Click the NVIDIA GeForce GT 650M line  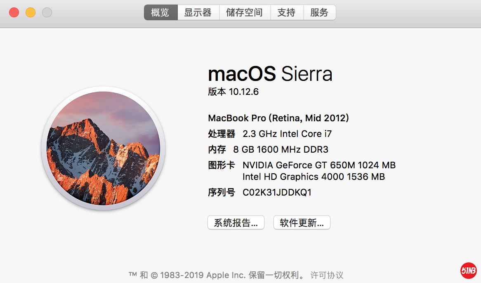click(x=319, y=165)
